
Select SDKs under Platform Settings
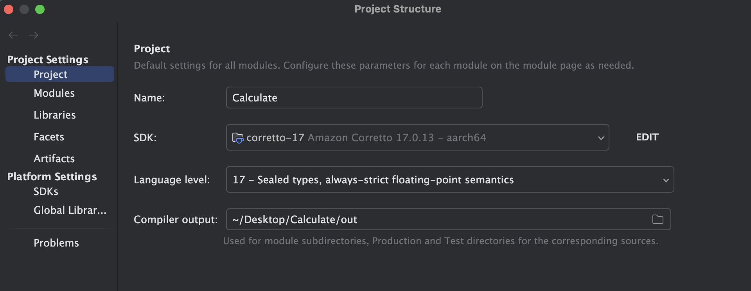tap(46, 192)
